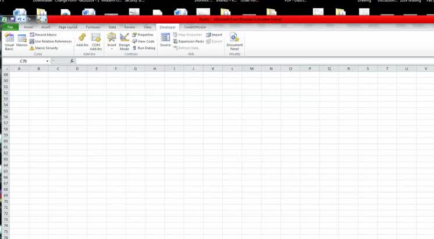Open control Properties
The image size is (434, 239).
pyautogui.click(x=143, y=35)
